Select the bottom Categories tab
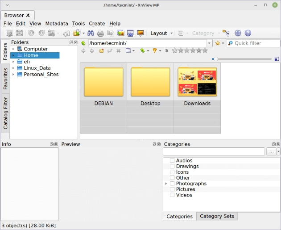The image size is (281, 230). (180, 216)
